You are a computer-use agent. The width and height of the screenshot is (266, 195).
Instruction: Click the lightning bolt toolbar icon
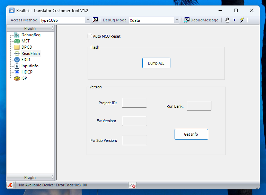[242, 20]
